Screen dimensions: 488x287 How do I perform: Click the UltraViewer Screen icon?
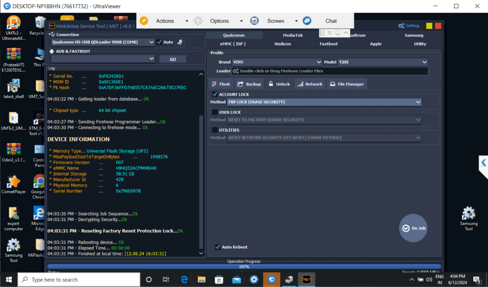point(255,21)
